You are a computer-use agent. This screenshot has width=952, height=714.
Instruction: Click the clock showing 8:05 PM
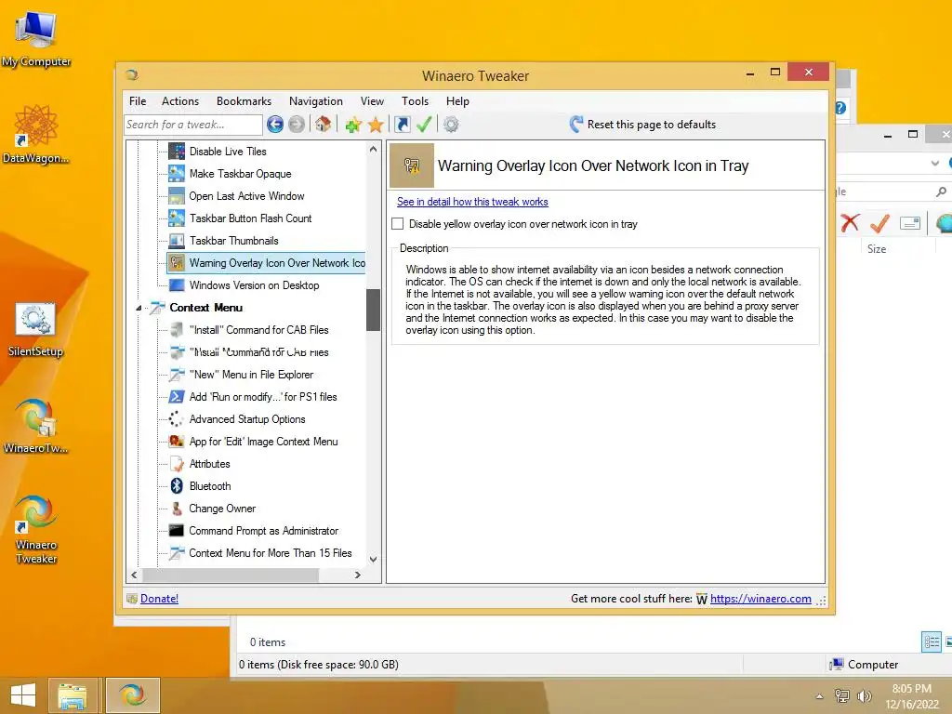tap(911, 689)
